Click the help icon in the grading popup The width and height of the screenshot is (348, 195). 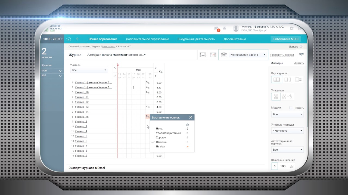tap(187, 125)
